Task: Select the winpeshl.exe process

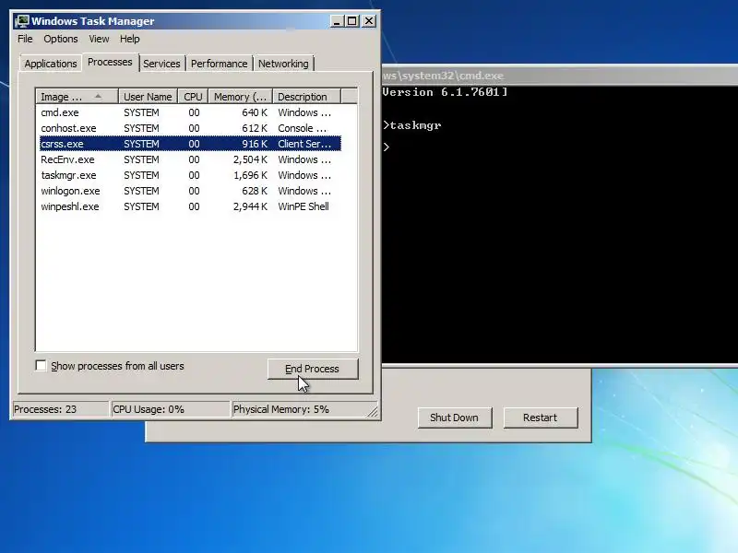Action: click(x=190, y=206)
